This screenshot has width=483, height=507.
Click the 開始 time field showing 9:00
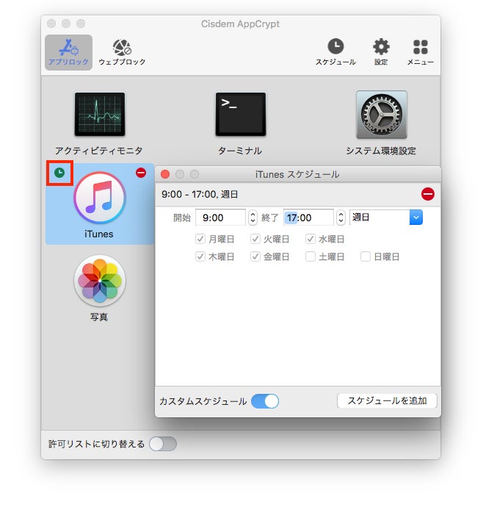point(220,217)
